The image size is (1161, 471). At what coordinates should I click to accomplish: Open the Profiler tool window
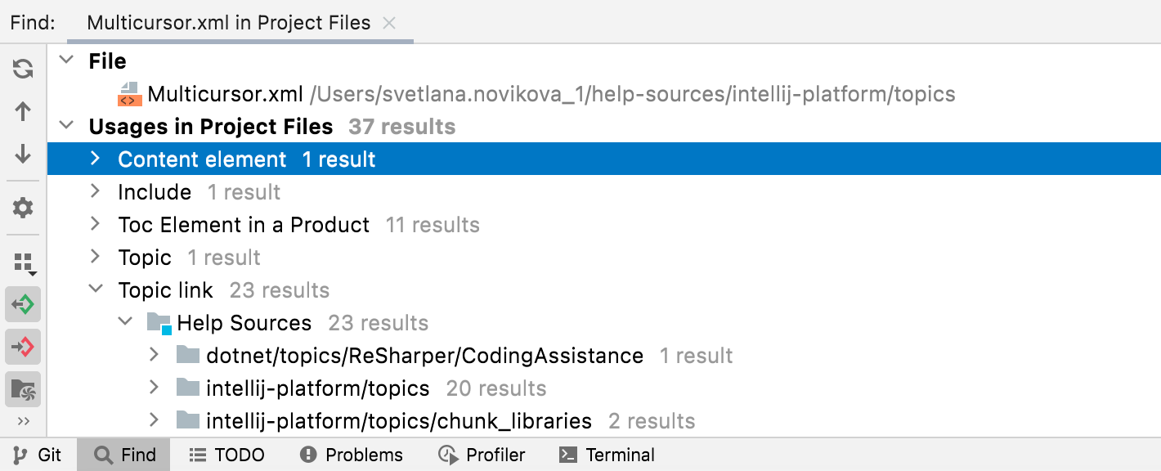[482, 455]
